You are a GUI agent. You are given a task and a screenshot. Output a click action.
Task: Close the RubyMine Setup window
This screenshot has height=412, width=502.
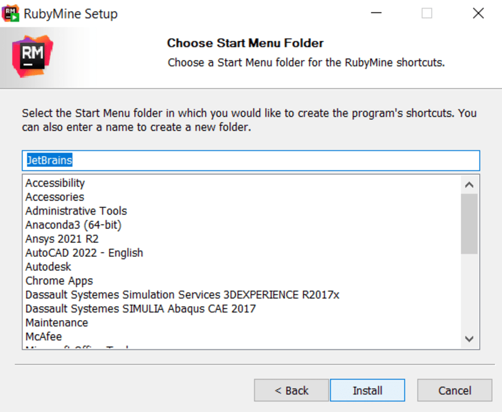[x=478, y=13]
